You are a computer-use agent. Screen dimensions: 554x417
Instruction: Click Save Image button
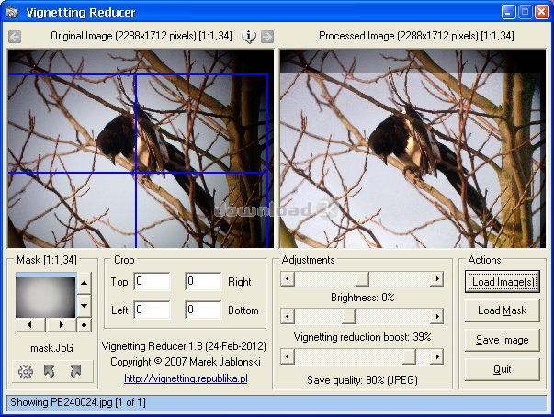point(503,340)
